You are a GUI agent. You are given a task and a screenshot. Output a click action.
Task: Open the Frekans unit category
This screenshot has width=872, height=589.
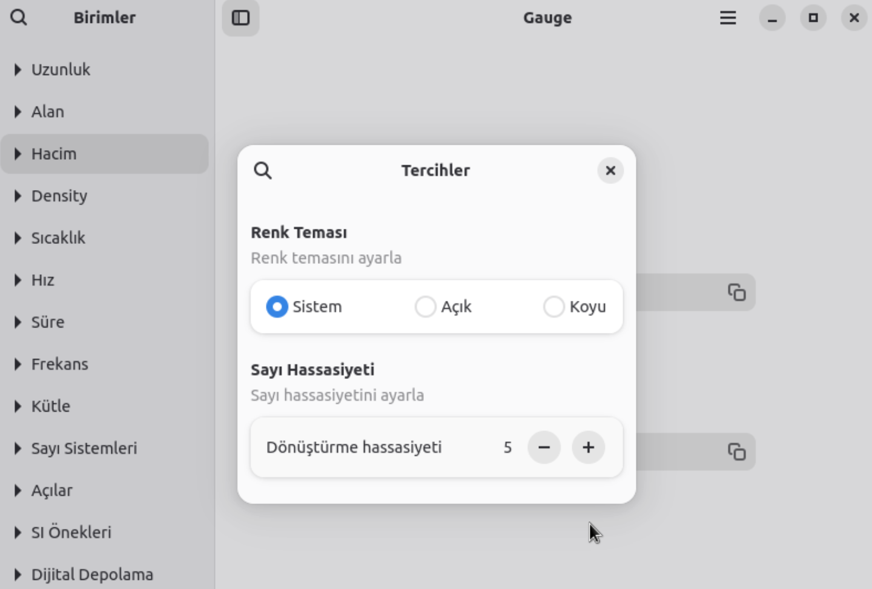[x=59, y=364]
